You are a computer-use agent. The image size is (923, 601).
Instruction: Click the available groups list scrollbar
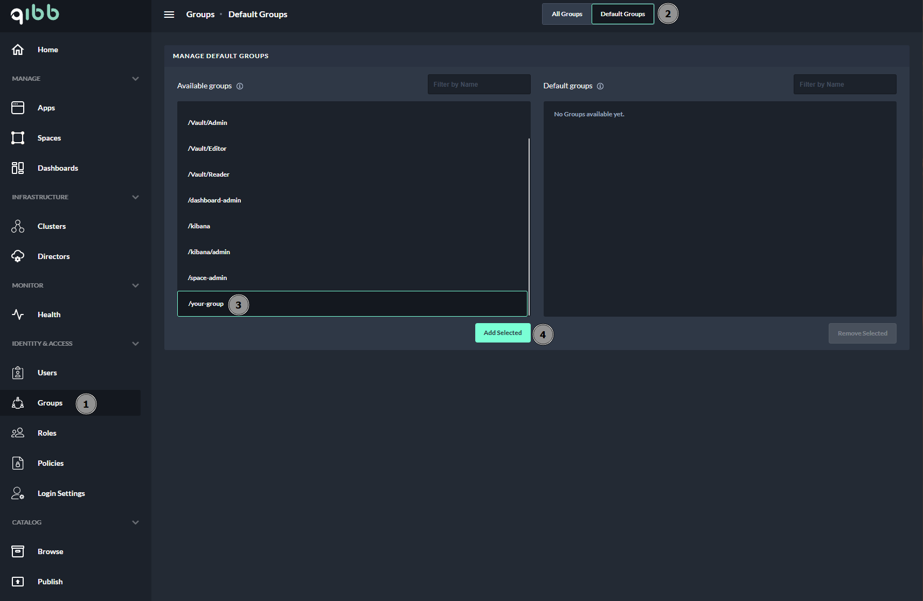coord(529,226)
